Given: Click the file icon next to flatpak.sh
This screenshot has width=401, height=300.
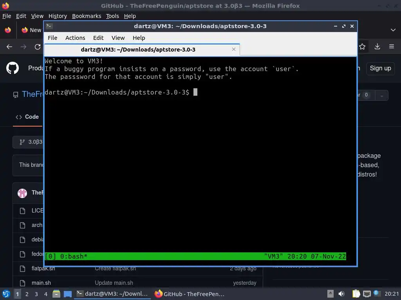Looking at the screenshot, I should pyautogui.click(x=22, y=269).
